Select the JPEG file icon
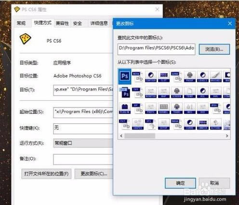239x205 pixels. click(216, 109)
